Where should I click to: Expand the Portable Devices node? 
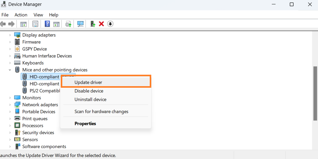[10, 112]
